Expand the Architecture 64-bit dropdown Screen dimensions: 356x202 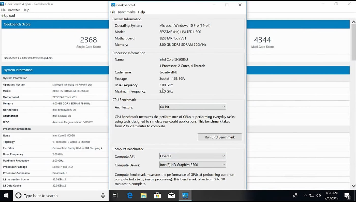[192, 107]
